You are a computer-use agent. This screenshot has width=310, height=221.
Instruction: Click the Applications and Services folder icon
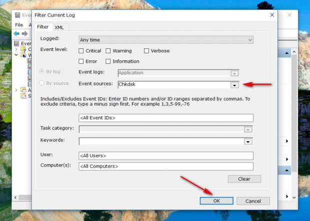pos(23,90)
